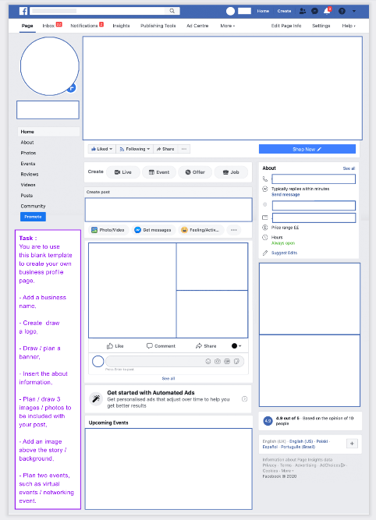
Task: Select Photos in left sidebar
Action: click(28, 153)
